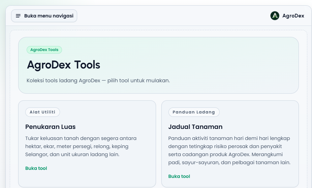This screenshot has height=188, width=312.
Task: Click the AgroDex round logo icon
Action: click(x=275, y=16)
